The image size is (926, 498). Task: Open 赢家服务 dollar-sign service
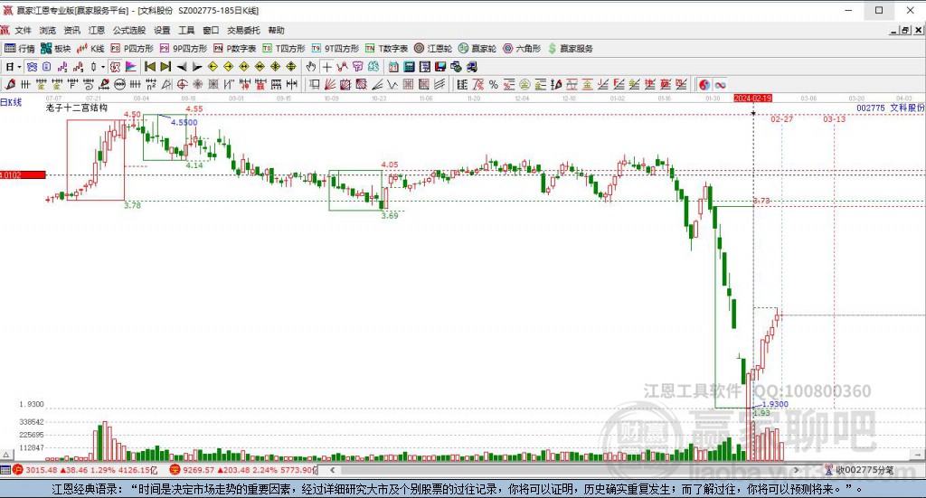(571, 49)
